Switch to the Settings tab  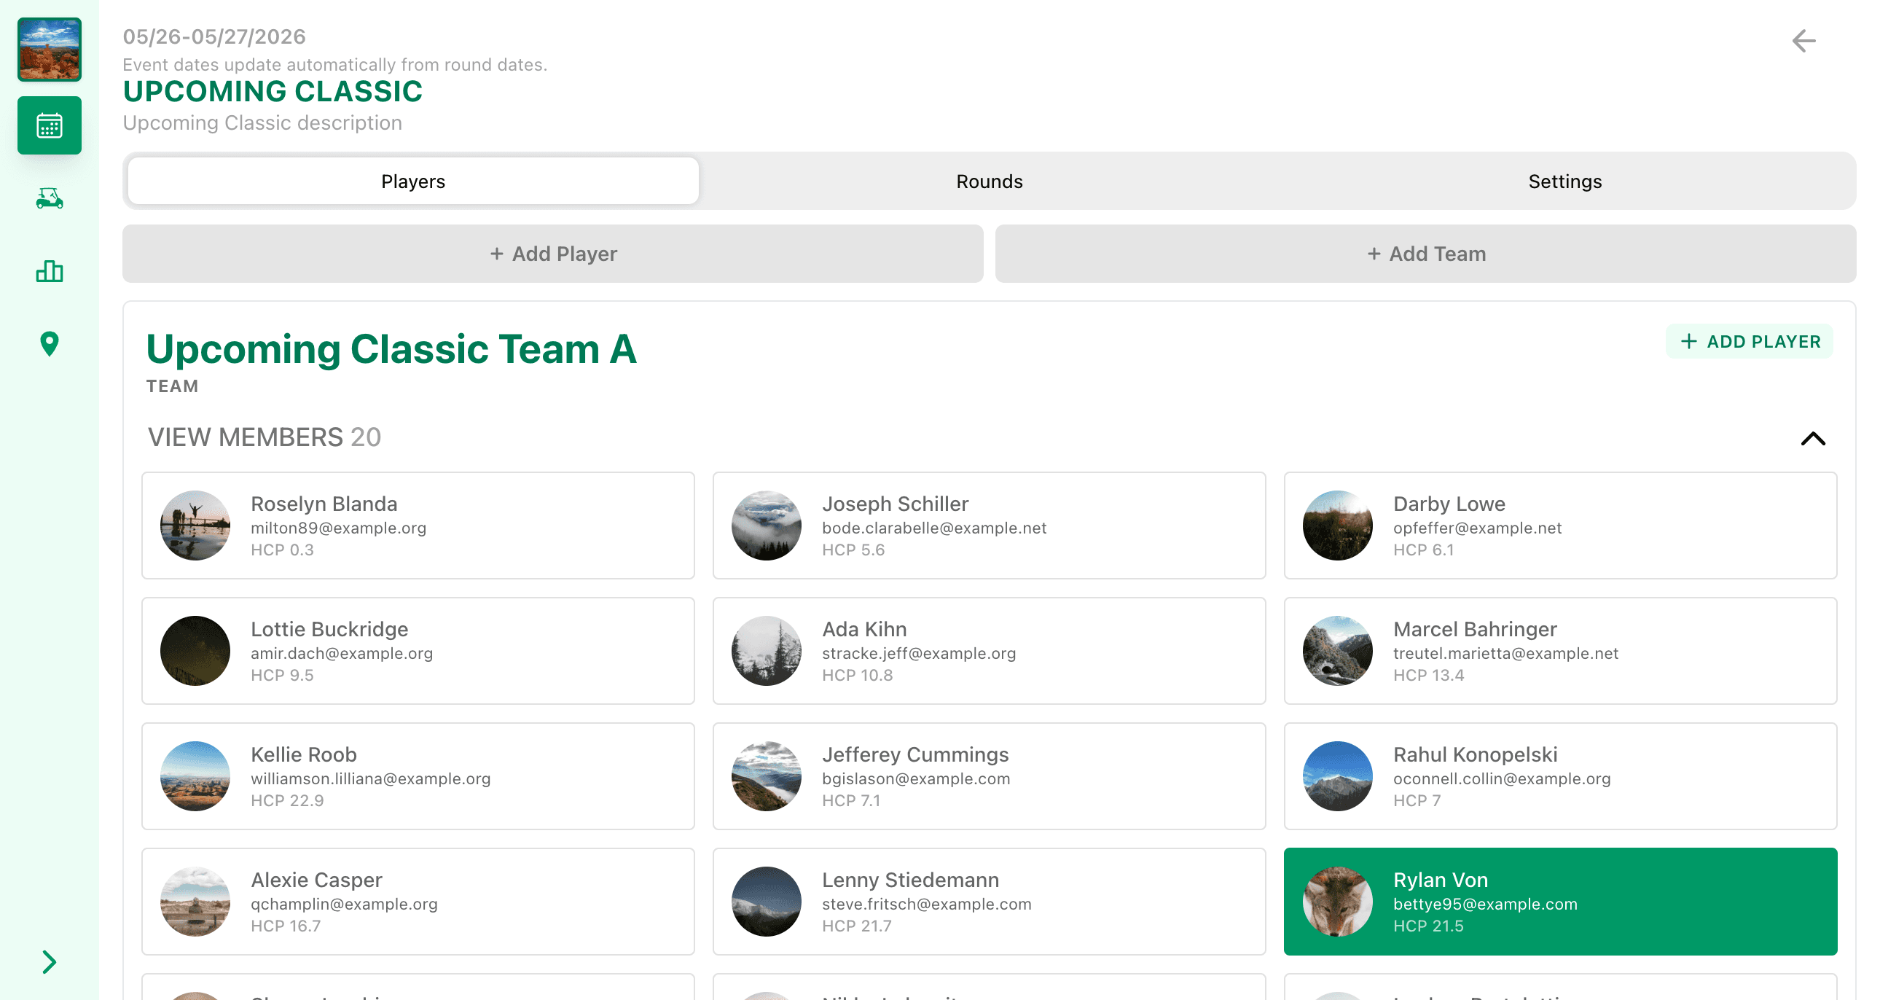[x=1564, y=181]
